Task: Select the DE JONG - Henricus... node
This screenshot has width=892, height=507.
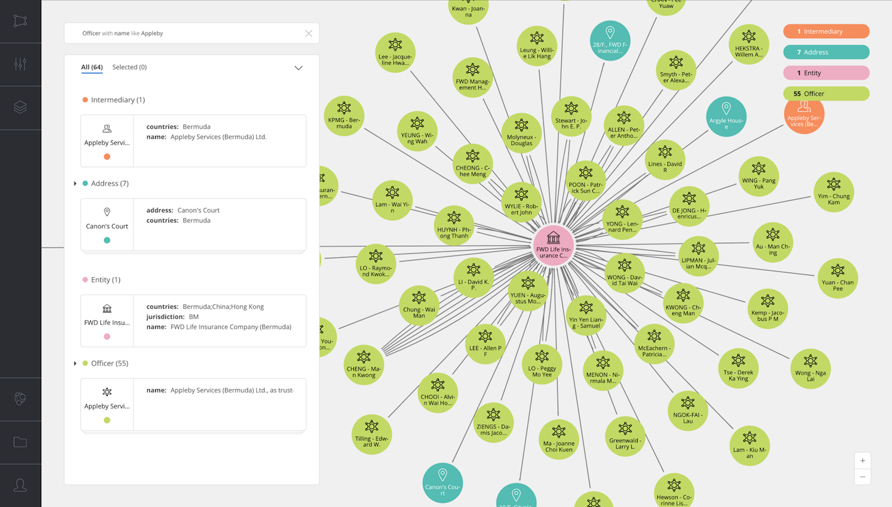Action: [x=689, y=206]
